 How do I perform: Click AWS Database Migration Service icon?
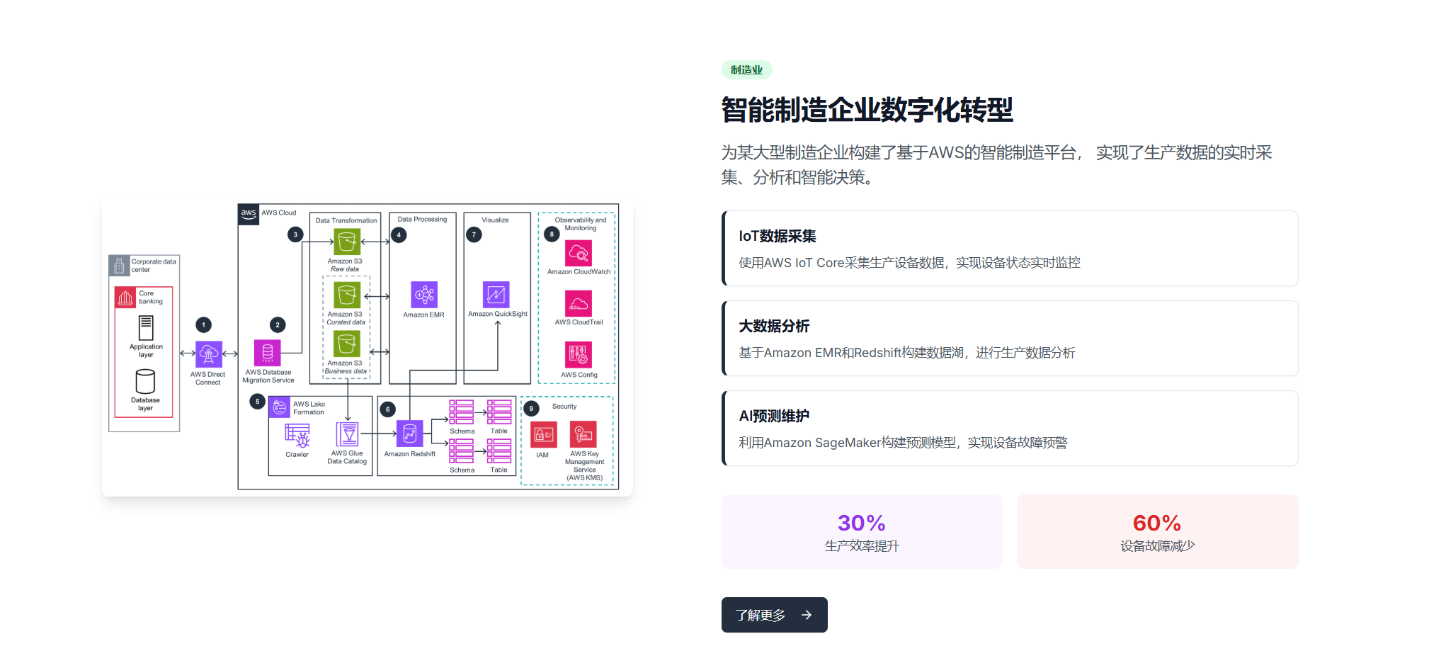[267, 353]
